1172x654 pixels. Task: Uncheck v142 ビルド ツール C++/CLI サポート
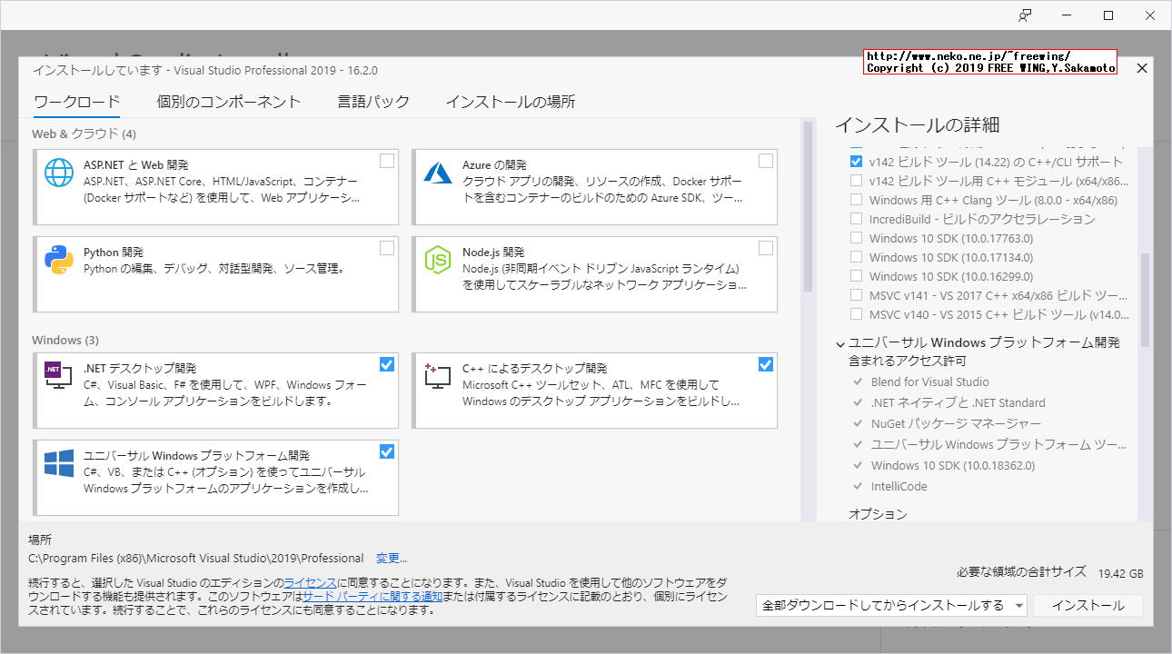(856, 161)
